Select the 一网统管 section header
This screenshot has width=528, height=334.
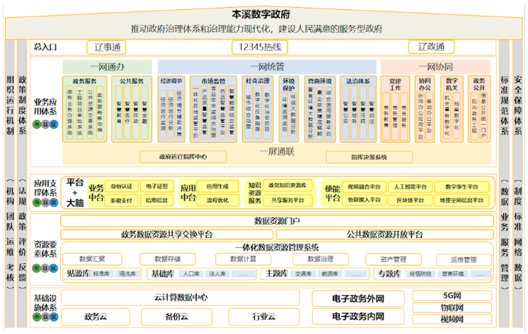pyautogui.click(x=266, y=66)
